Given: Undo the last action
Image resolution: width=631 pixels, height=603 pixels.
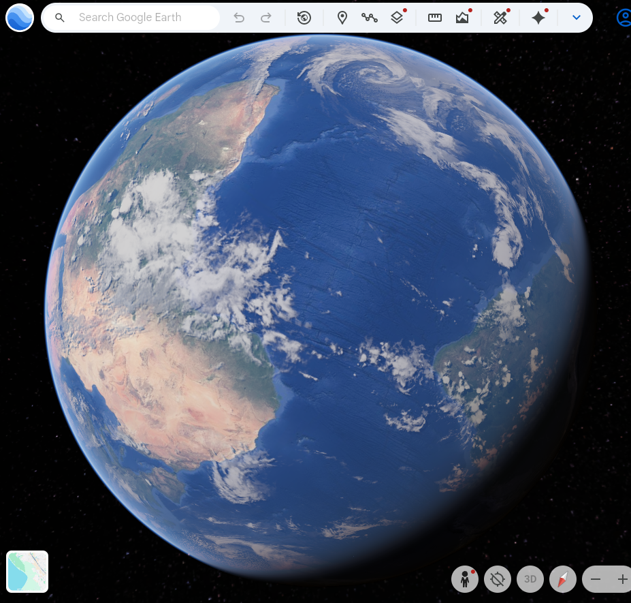Looking at the screenshot, I should click(239, 18).
